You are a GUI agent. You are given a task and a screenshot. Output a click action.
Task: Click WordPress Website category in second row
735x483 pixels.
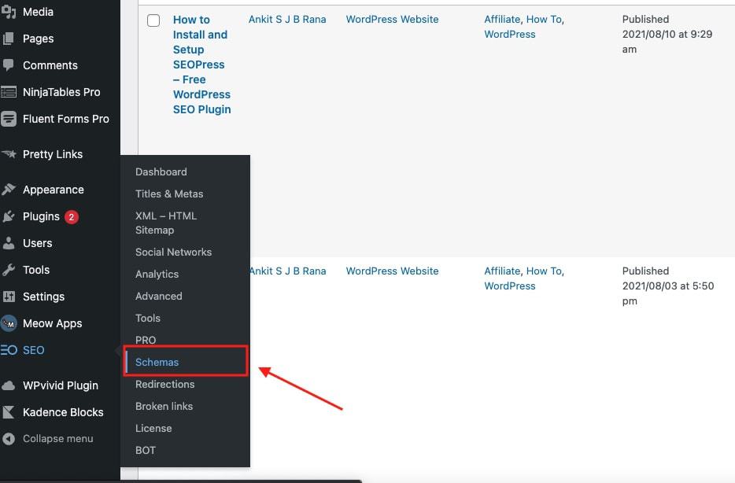click(393, 271)
